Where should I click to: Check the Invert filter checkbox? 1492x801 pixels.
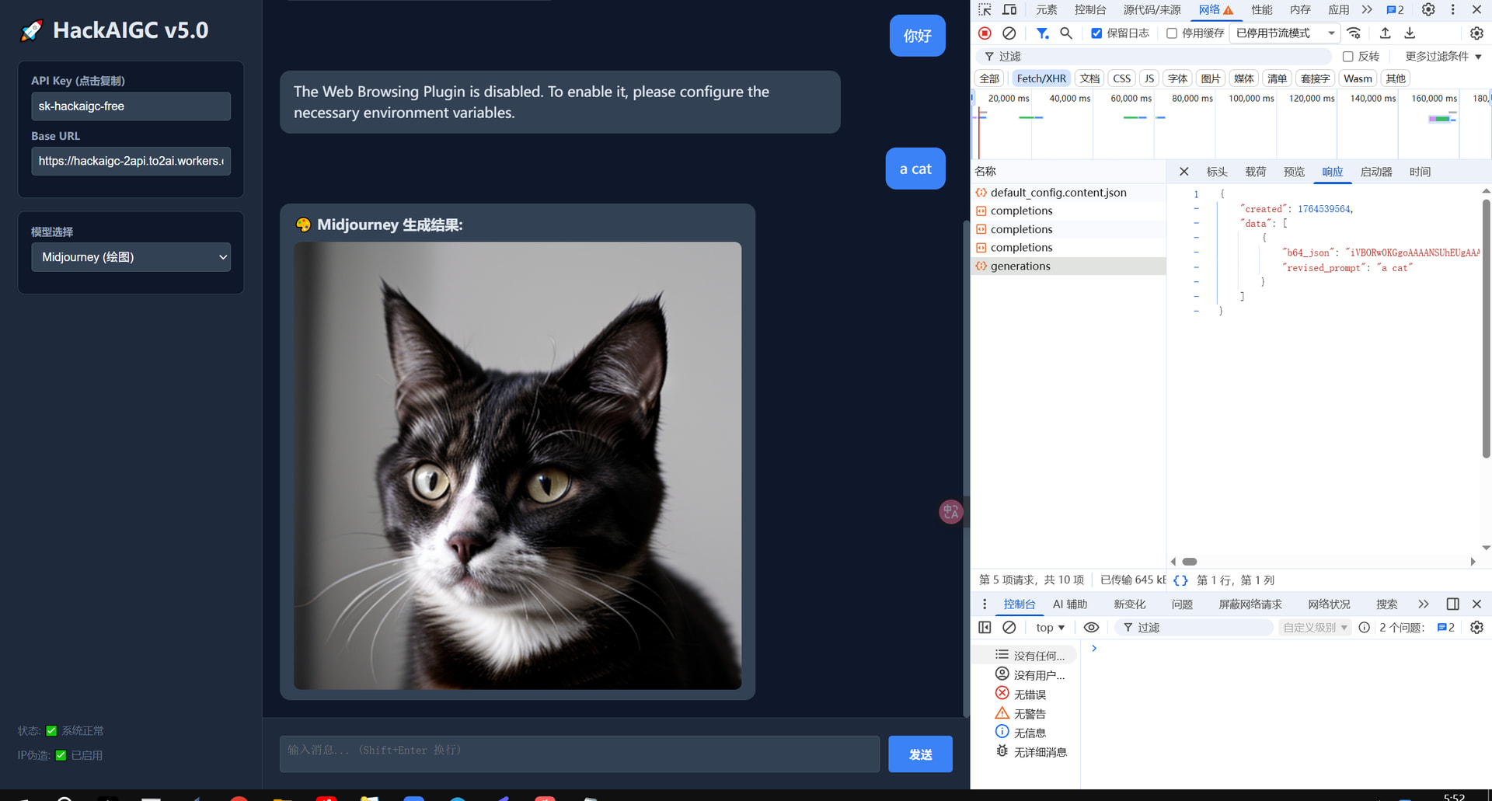click(x=1348, y=57)
